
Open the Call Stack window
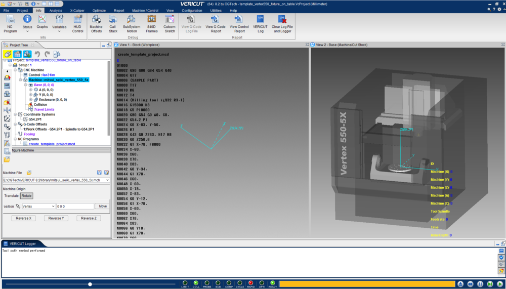113,24
